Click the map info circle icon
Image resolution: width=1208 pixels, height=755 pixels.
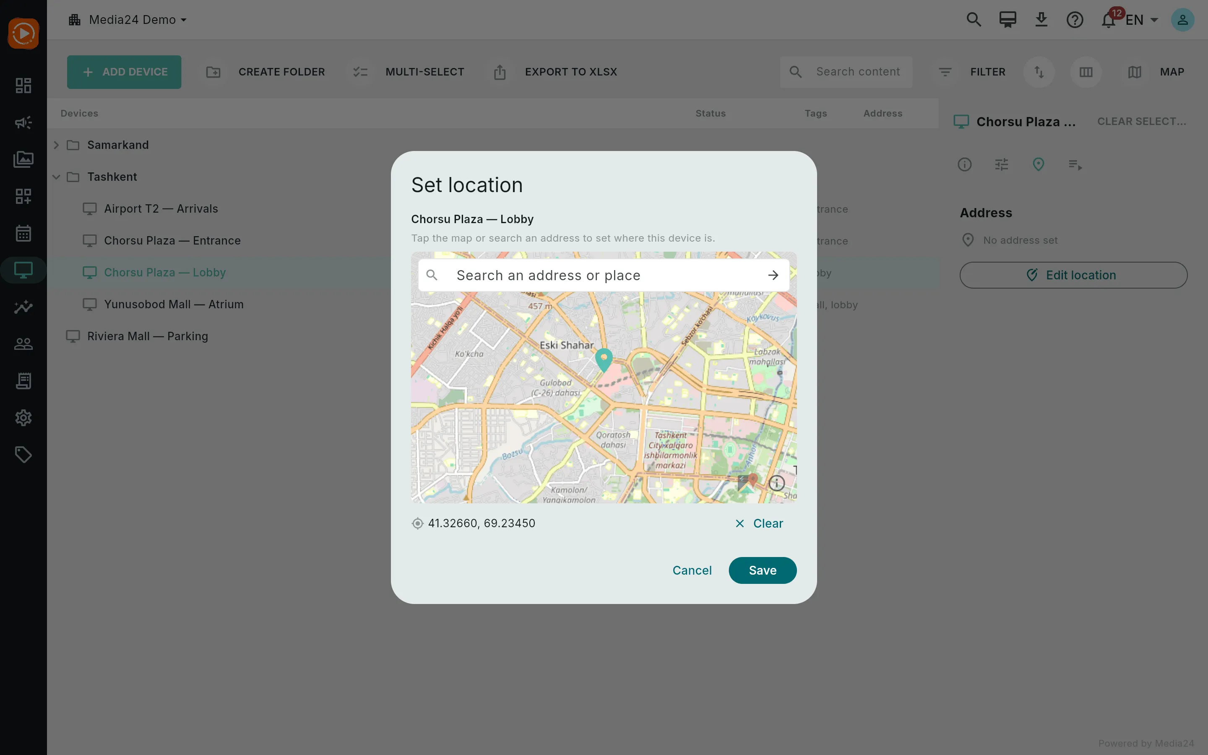tap(777, 483)
